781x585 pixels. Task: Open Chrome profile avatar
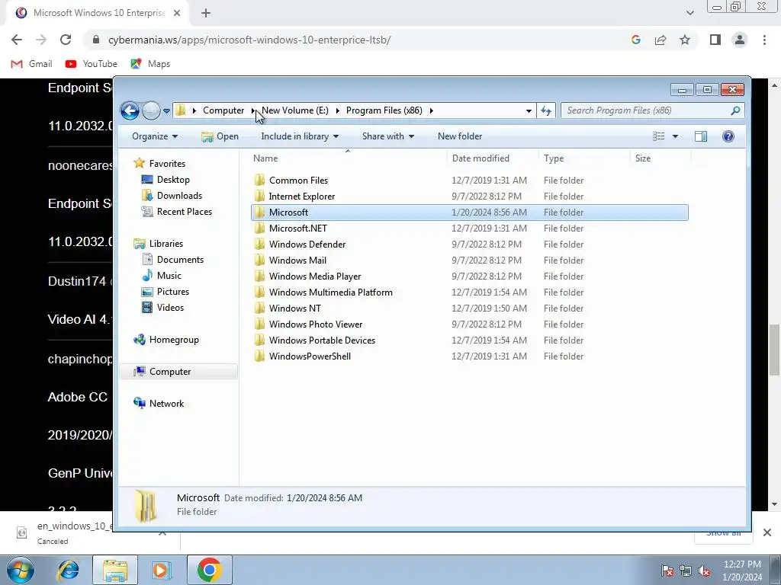(x=740, y=40)
